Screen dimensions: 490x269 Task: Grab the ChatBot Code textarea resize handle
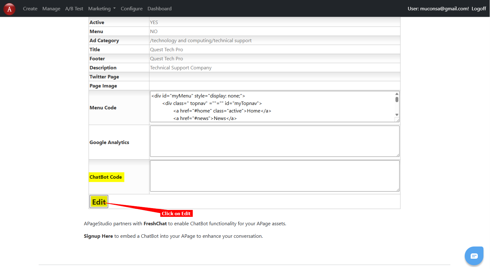click(x=398, y=190)
